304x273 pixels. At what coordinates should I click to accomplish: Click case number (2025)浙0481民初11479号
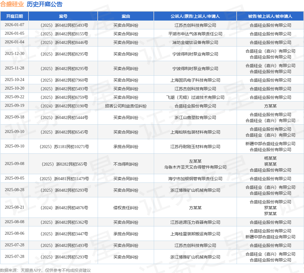(64, 179)
